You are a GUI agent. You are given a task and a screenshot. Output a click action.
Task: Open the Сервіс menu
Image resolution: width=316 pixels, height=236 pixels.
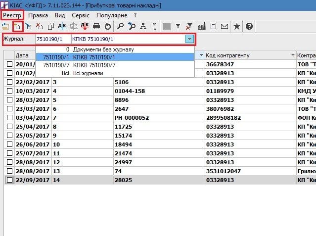(81, 15)
